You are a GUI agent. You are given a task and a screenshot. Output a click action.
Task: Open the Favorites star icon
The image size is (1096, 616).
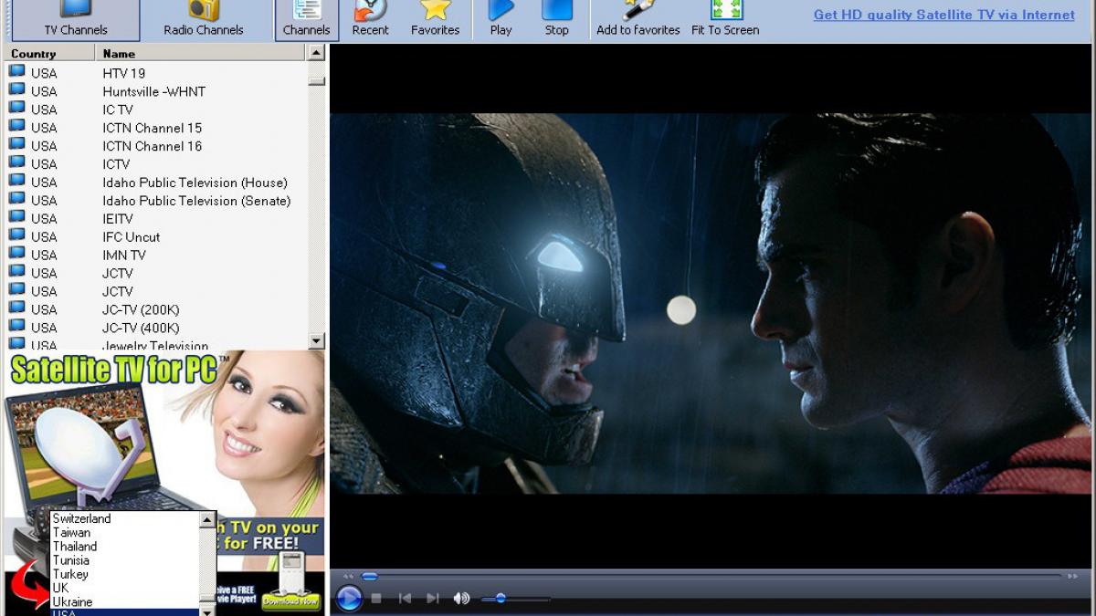point(435,18)
